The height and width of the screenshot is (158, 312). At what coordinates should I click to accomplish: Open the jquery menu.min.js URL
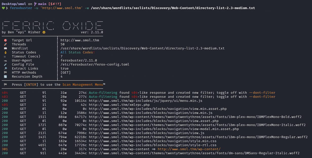[x=145, y=101]
